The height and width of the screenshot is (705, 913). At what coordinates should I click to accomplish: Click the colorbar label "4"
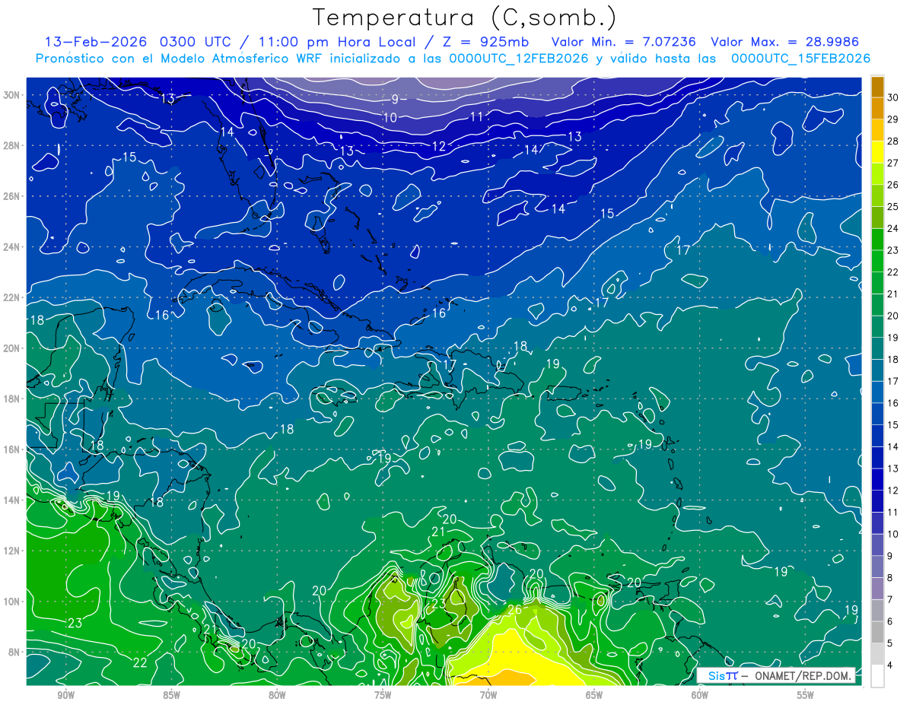pos(890,665)
